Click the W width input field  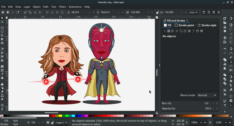138,12
